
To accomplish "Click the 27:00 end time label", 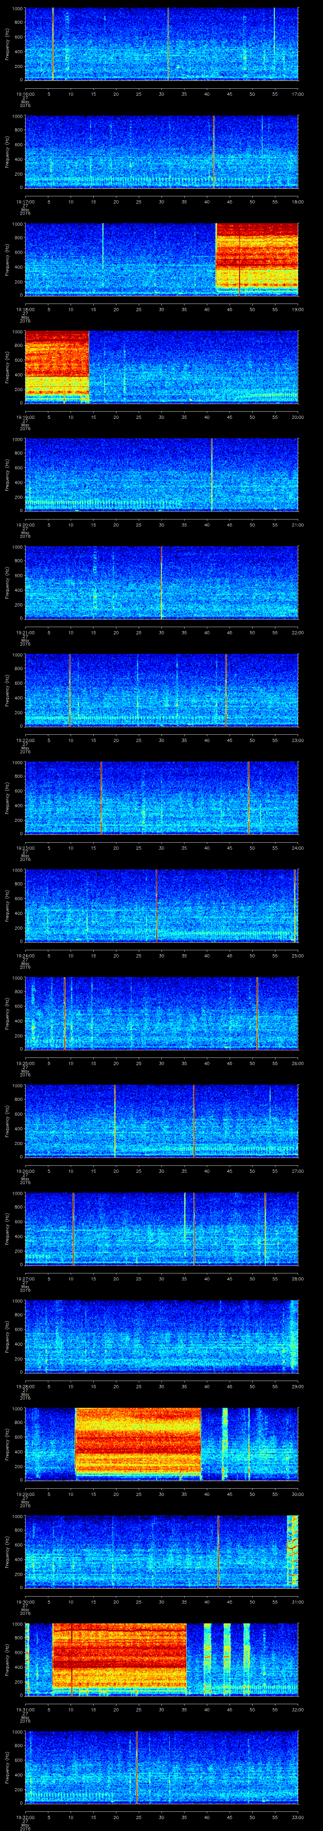I will pyautogui.click(x=298, y=1171).
